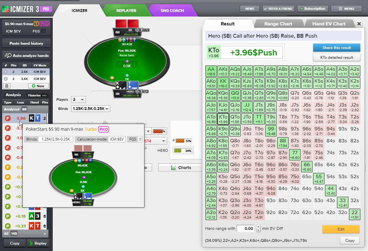The image size is (368, 251).
Task: Click the orange P 51% range bar
Action: pos(184,141)
